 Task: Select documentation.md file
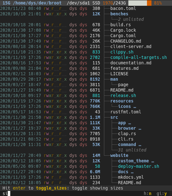[131, 63]
